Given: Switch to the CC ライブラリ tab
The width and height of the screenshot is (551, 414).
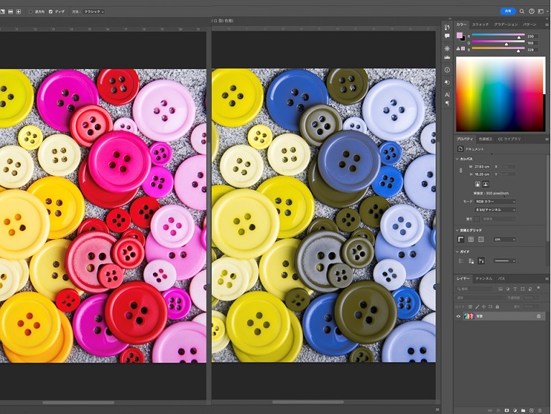Looking at the screenshot, I should (x=509, y=139).
